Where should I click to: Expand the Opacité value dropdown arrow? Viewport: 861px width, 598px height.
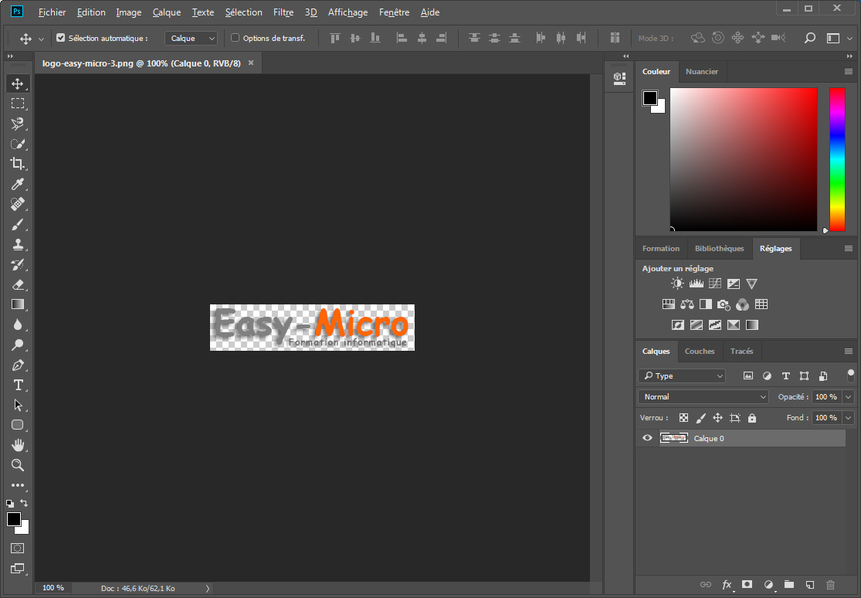point(849,397)
